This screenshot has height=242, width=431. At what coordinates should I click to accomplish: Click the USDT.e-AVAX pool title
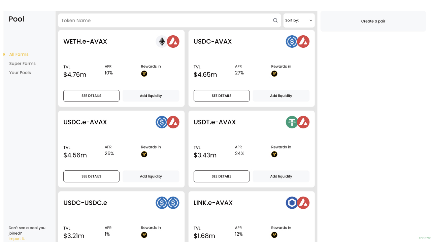[215, 122]
